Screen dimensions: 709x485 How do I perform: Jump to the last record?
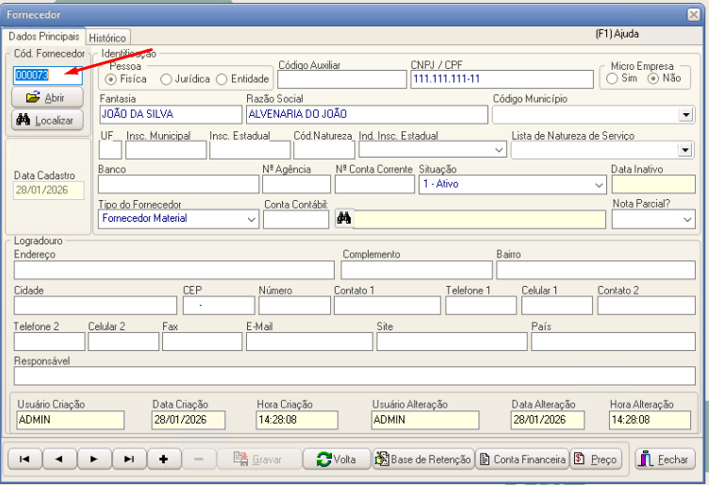(128, 459)
